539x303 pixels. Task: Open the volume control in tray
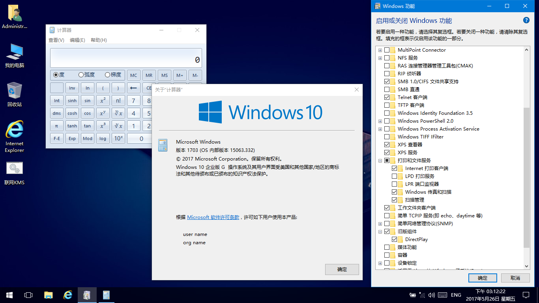coord(432,295)
